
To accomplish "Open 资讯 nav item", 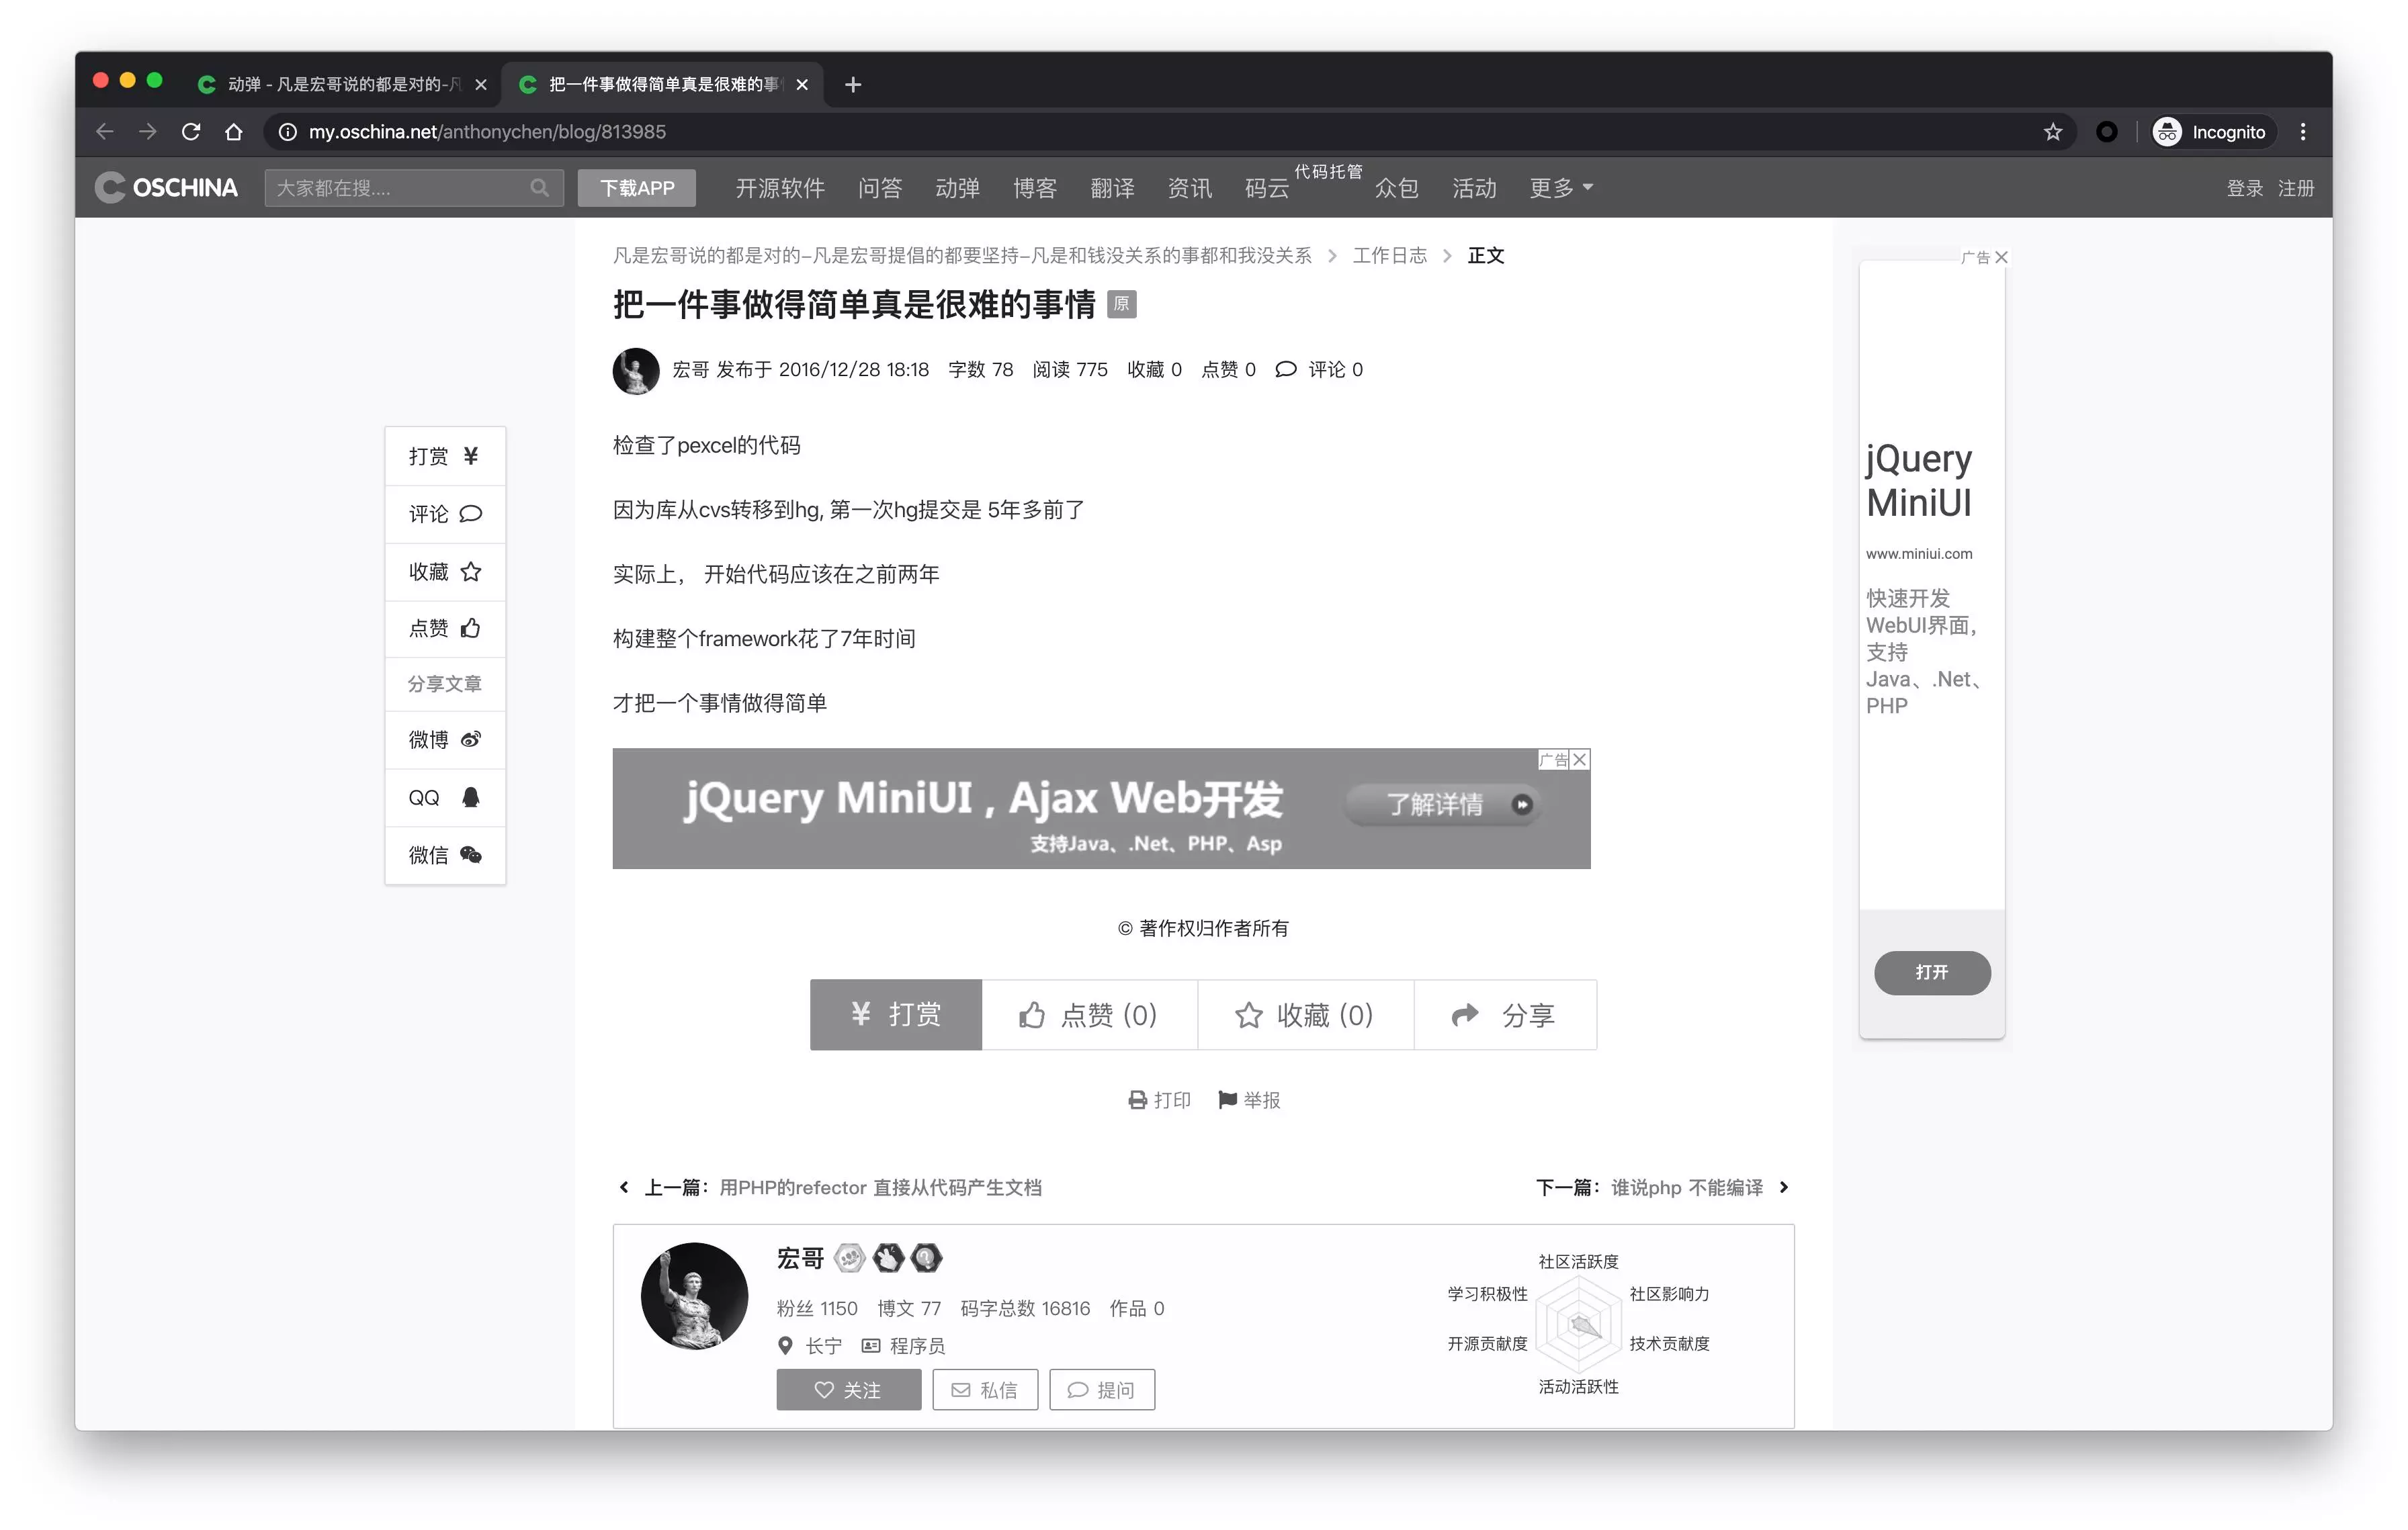I will [1190, 188].
